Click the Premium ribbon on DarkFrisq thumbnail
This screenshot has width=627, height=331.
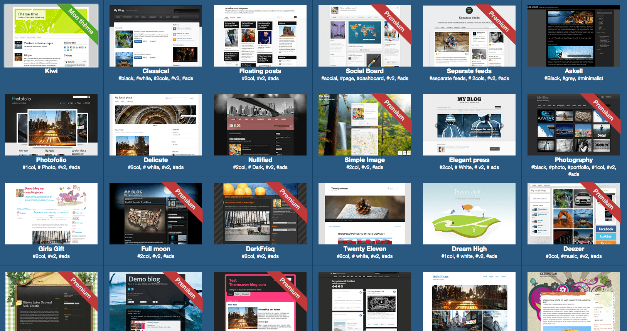point(290,199)
